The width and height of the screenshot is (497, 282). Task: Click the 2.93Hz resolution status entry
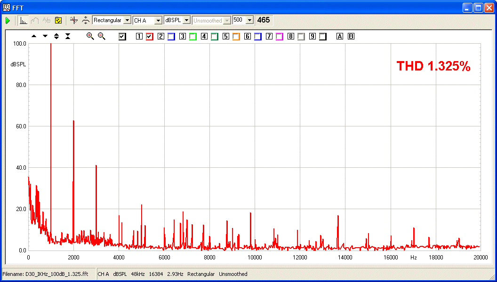[x=175, y=274]
